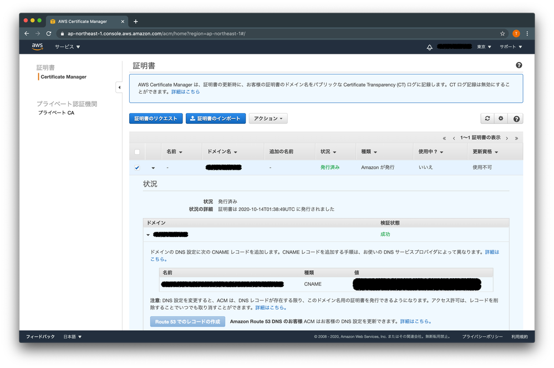Click フィードバック in the footer
Screen dimensions: 554x368
coord(40,336)
